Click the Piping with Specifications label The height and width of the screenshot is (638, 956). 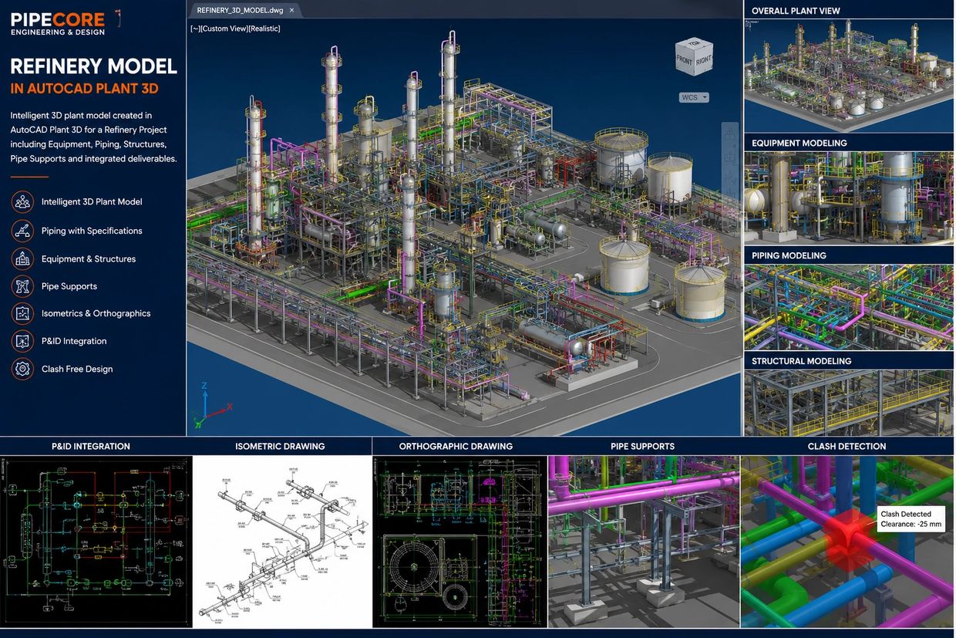[x=92, y=231]
